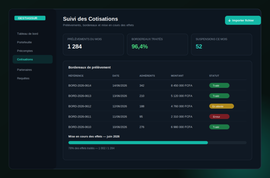Click the Mise en cours des effets heading
This screenshot has width=270, height=178.
coord(94,136)
